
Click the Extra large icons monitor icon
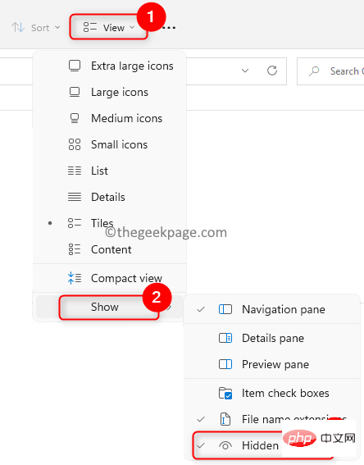coord(75,66)
